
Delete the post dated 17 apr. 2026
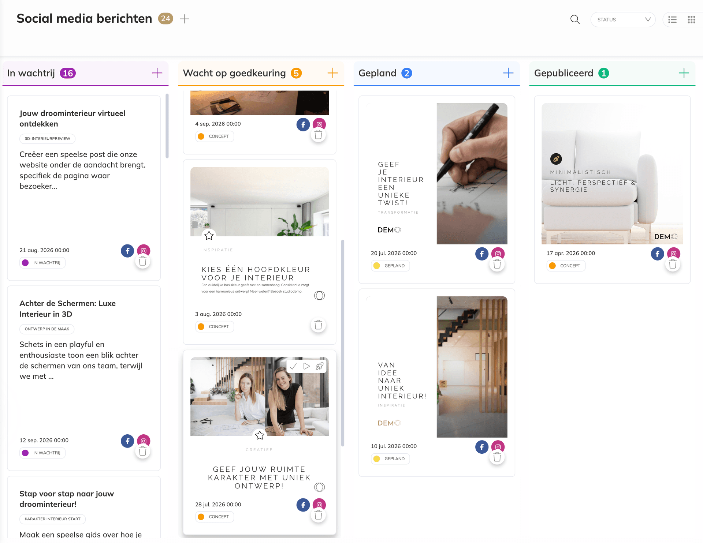(673, 265)
